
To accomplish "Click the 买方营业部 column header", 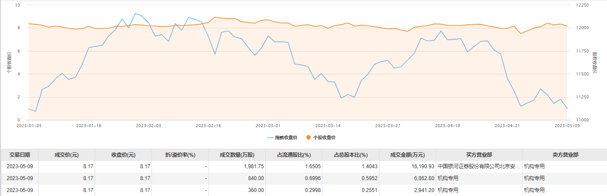I will pyautogui.click(x=479, y=155).
